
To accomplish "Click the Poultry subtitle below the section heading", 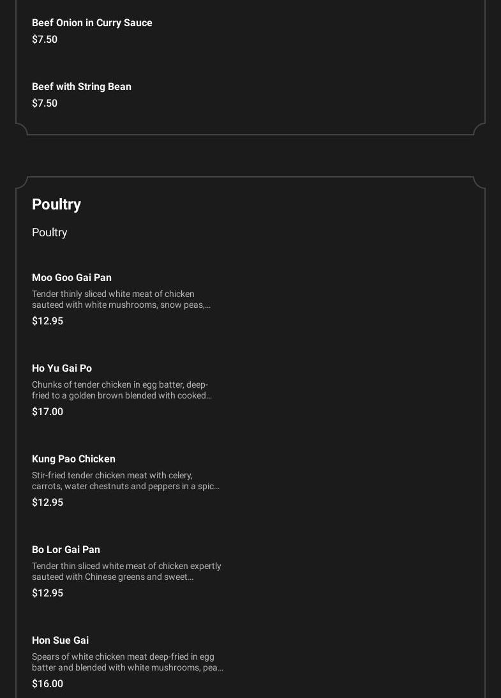I will [50, 232].
